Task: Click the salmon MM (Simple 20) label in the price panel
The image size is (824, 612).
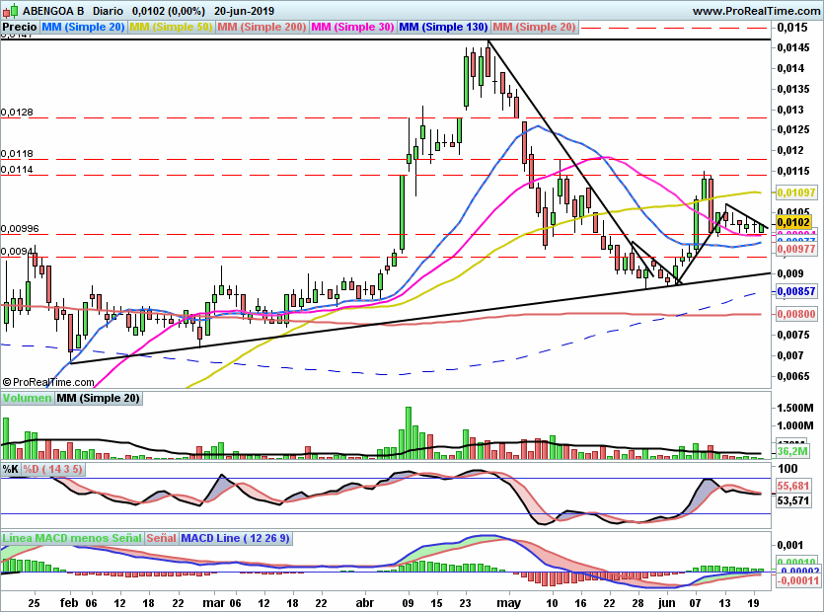Action: (x=534, y=27)
